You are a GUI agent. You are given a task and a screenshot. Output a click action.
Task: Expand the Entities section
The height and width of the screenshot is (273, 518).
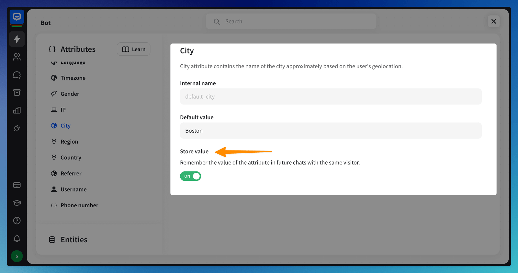(74, 240)
